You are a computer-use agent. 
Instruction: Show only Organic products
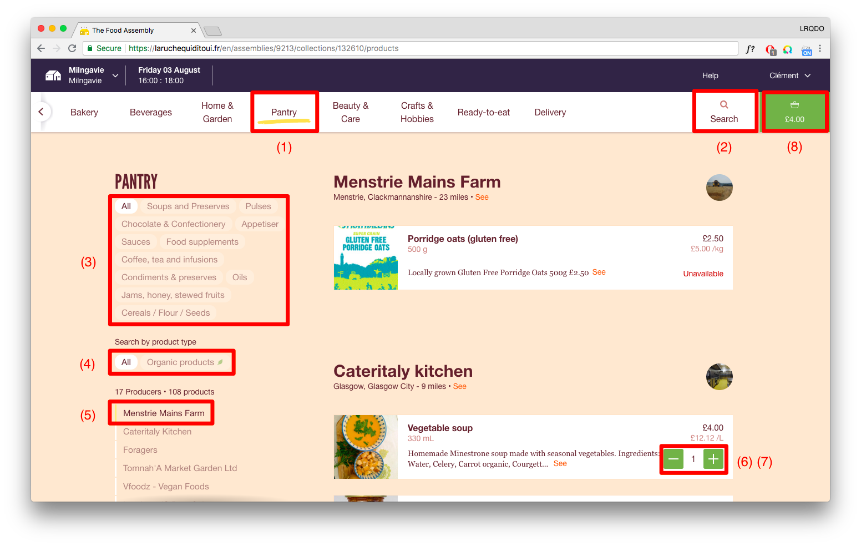click(185, 362)
